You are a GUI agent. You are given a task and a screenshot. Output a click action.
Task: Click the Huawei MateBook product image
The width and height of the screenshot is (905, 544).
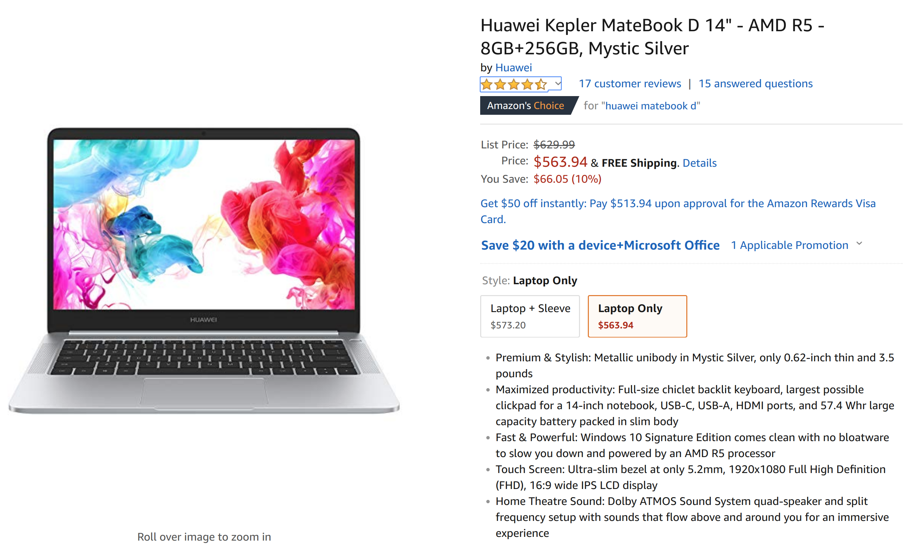tap(204, 271)
